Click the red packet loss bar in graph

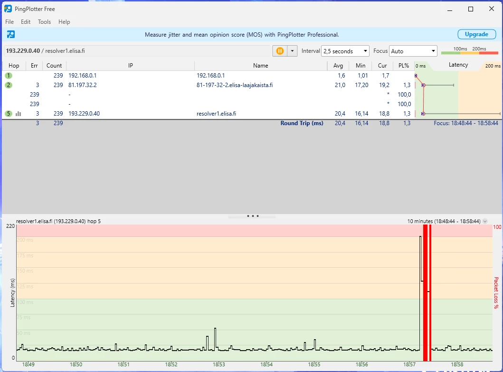click(x=426, y=293)
